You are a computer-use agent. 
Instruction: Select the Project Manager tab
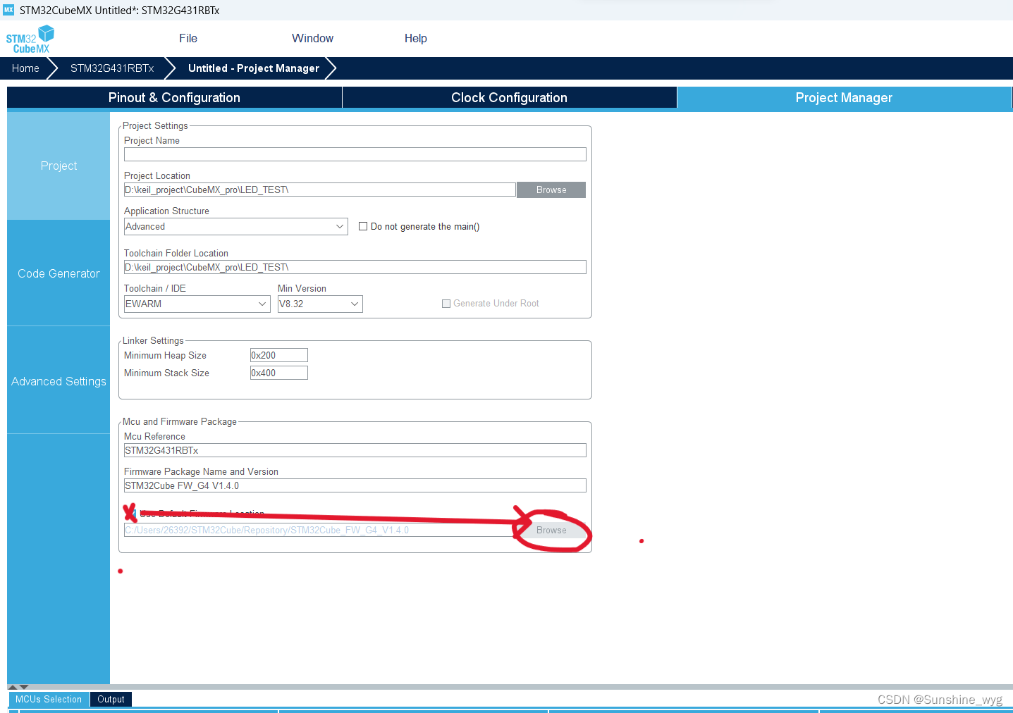tap(844, 98)
